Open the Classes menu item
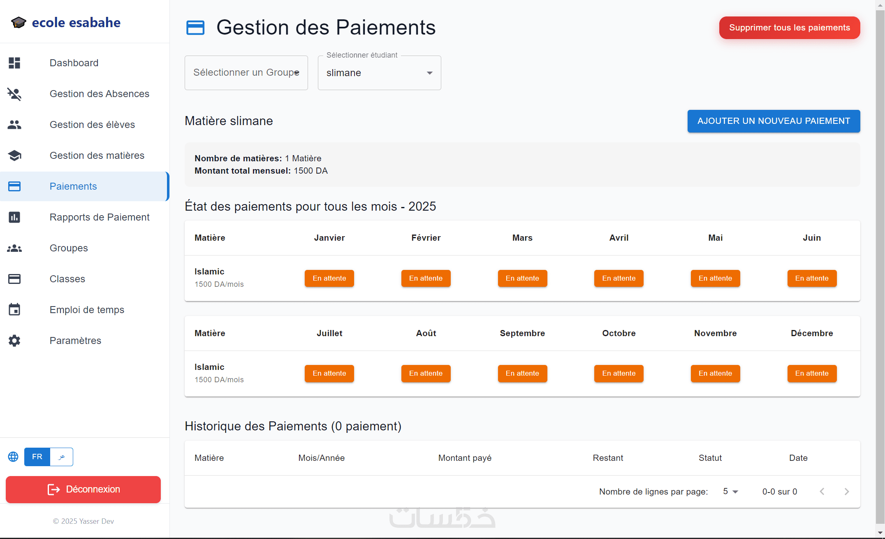 tap(67, 279)
